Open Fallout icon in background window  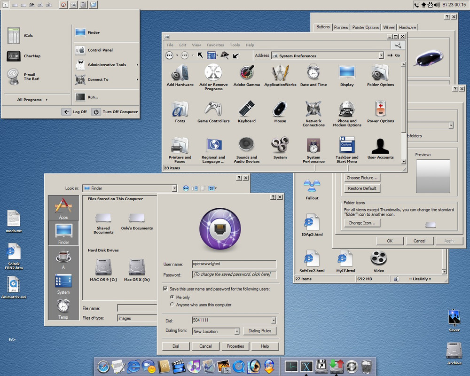pos(312,190)
